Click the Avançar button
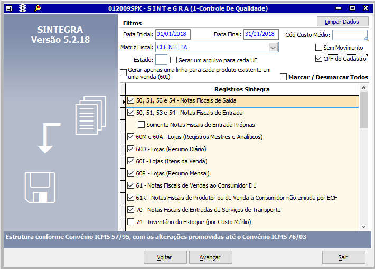The height and width of the screenshot is (269, 375). (210, 257)
